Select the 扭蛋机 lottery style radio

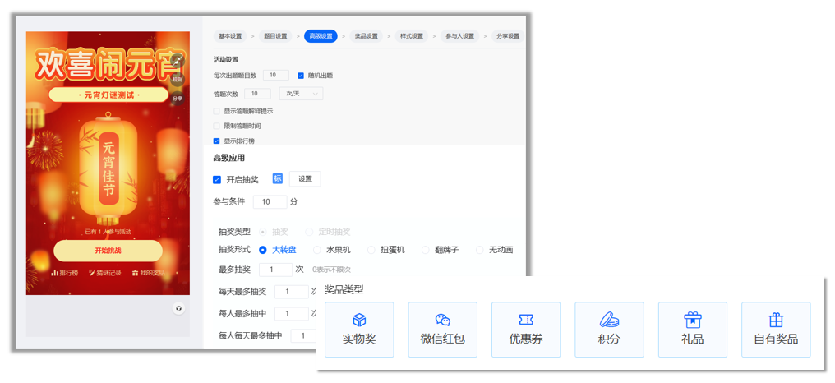click(371, 250)
